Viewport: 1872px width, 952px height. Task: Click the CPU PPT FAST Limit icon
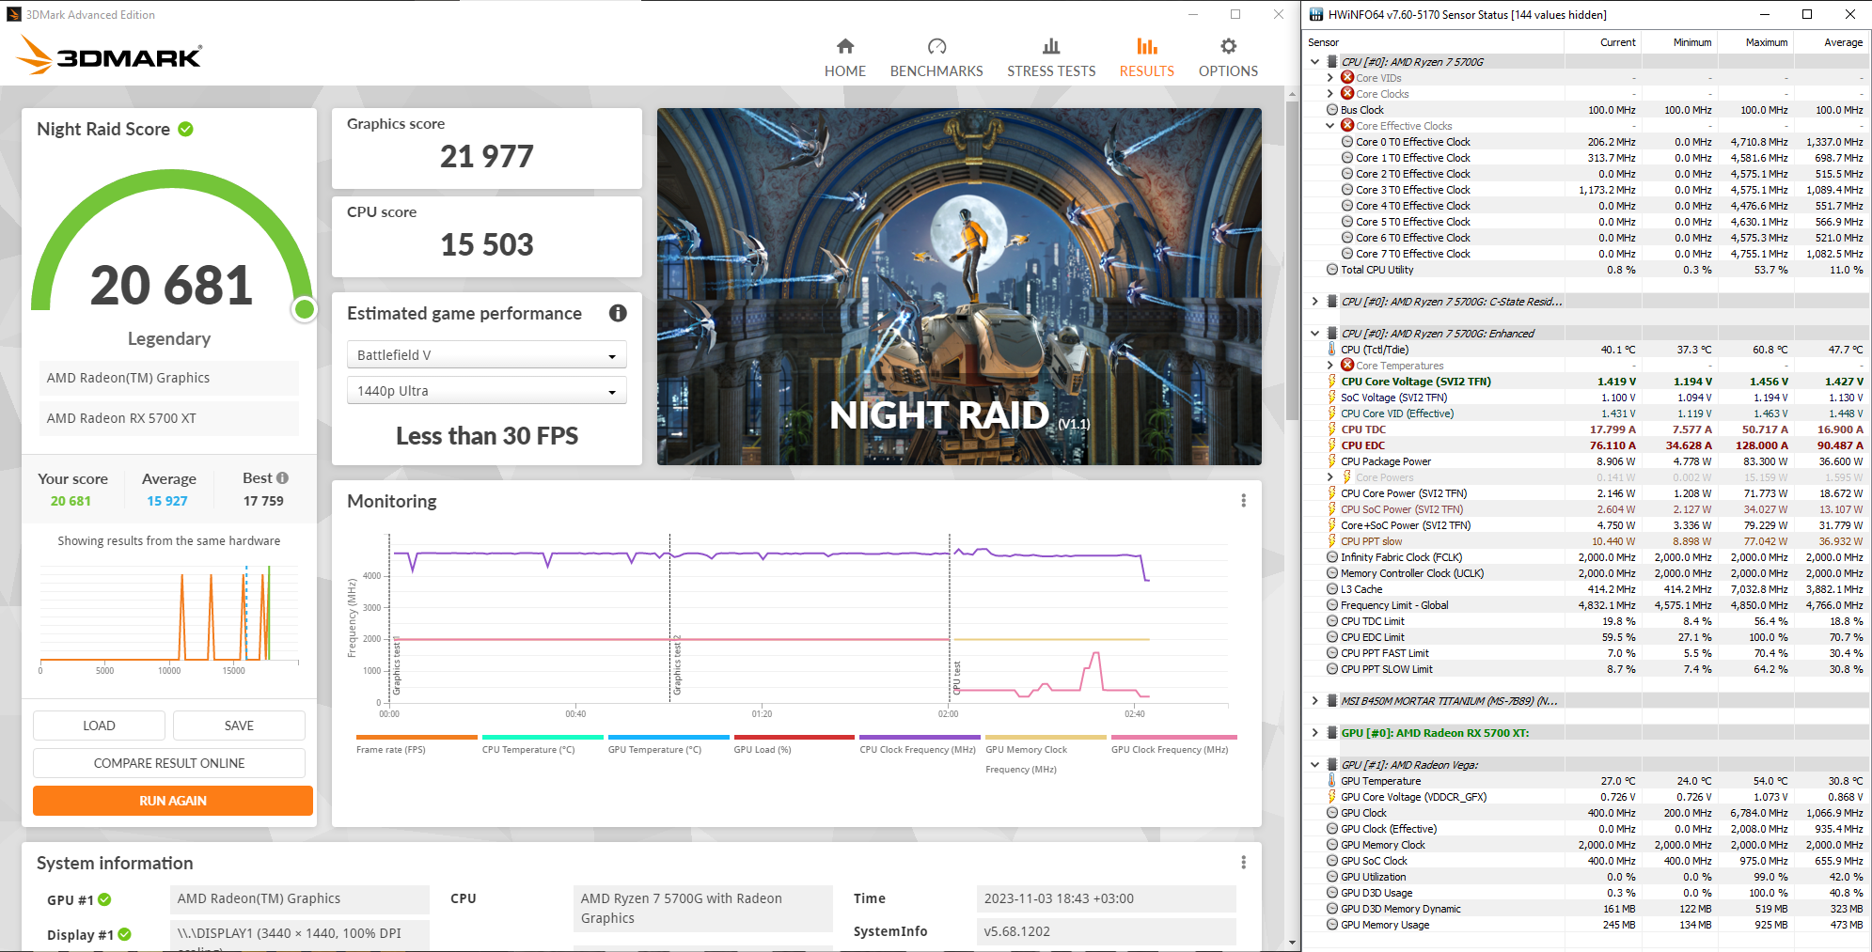(x=1332, y=653)
